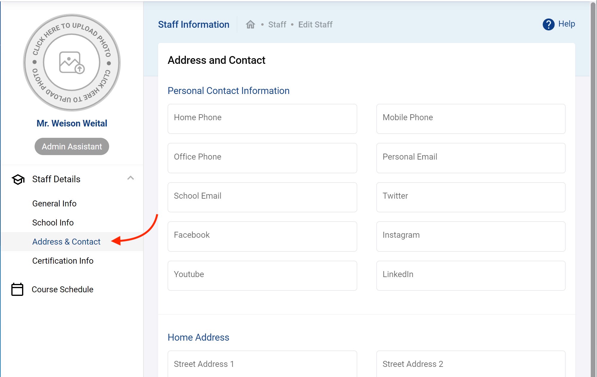Select Address & Contact in sidebar
597x377 pixels.
coord(66,242)
